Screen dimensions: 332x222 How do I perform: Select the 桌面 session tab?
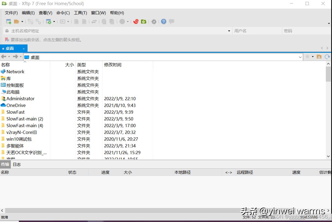tap(9, 48)
